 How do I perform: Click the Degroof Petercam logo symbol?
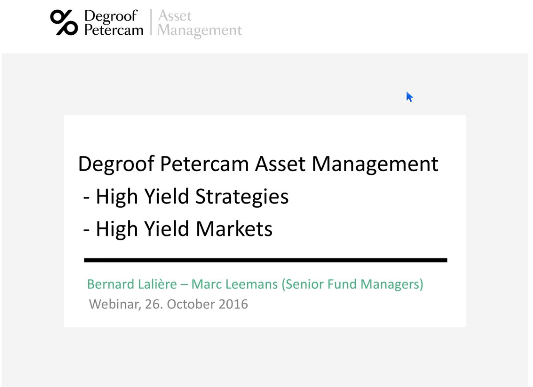coord(64,22)
